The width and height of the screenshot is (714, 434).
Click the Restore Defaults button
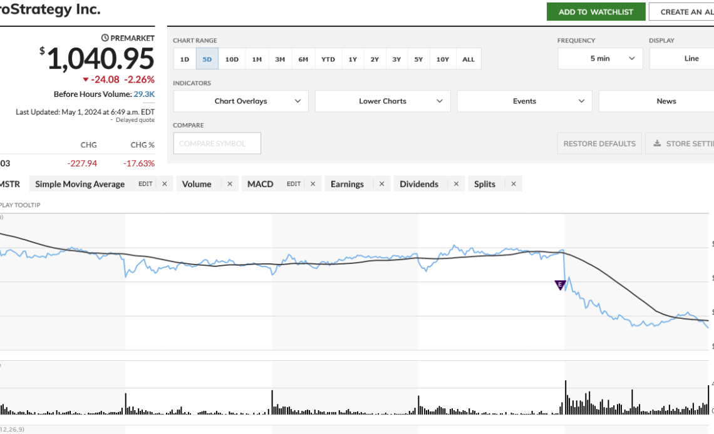click(599, 144)
